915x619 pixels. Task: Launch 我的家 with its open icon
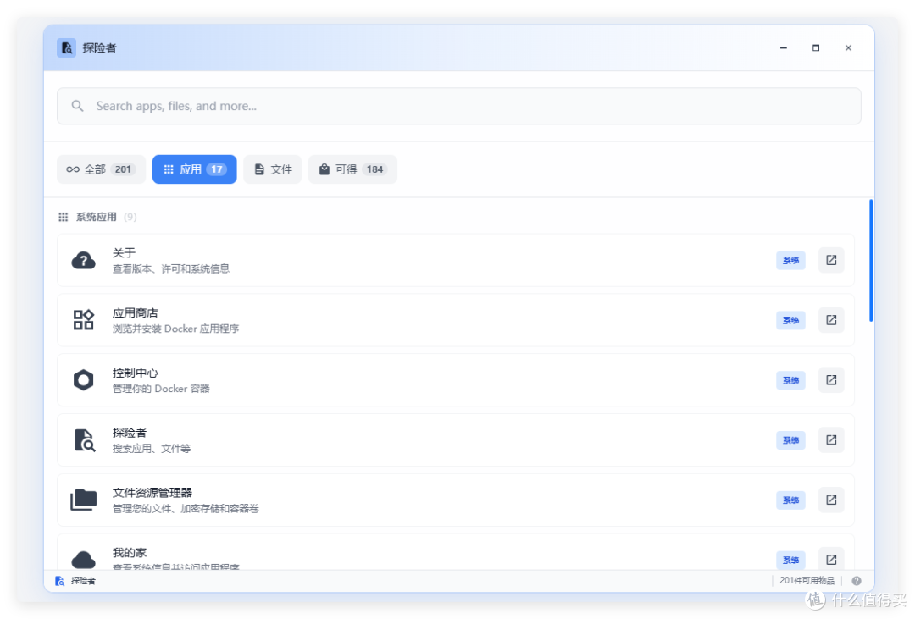point(831,560)
